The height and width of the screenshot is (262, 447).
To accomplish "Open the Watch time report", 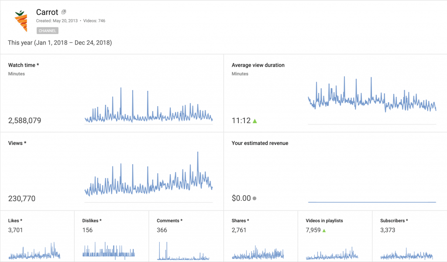I will pos(24,65).
